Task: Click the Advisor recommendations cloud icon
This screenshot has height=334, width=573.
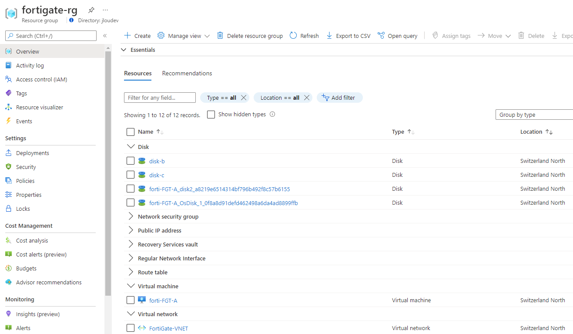Action: pyautogui.click(x=8, y=282)
